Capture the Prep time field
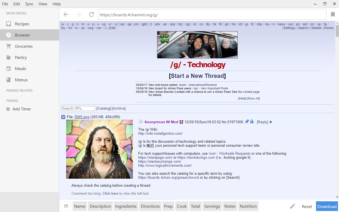Screen dimensions: 339x212 (x=168, y=206)
